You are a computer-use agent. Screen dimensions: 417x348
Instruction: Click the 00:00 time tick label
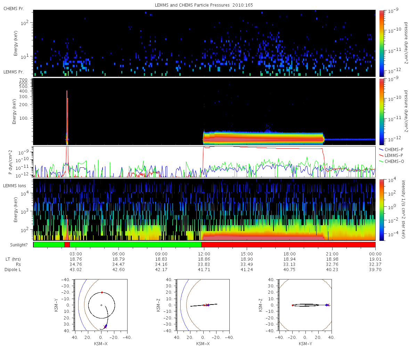[375, 254]
